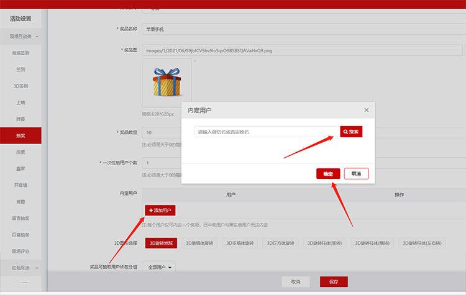Viewport: 466px width, 295px height.
Task: Open 巨幕抽奖 in the sidebar
Action: (21, 235)
